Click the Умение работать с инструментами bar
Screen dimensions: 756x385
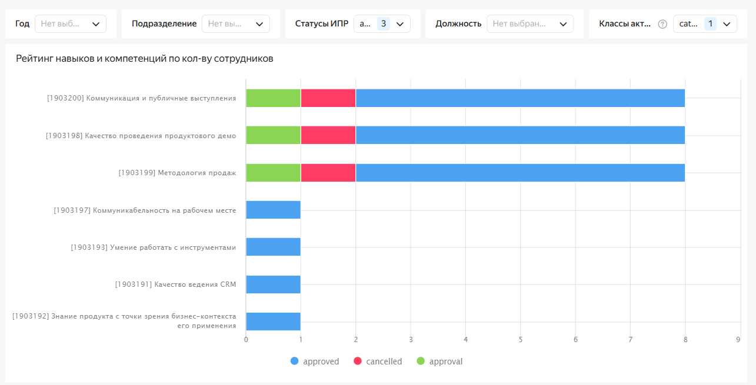tap(273, 247)
